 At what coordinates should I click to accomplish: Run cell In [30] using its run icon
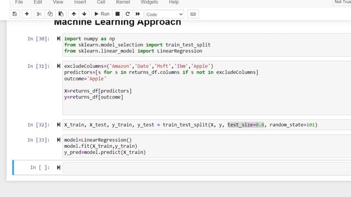point(59,39)
